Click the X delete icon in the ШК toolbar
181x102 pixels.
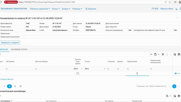[163, 54]
